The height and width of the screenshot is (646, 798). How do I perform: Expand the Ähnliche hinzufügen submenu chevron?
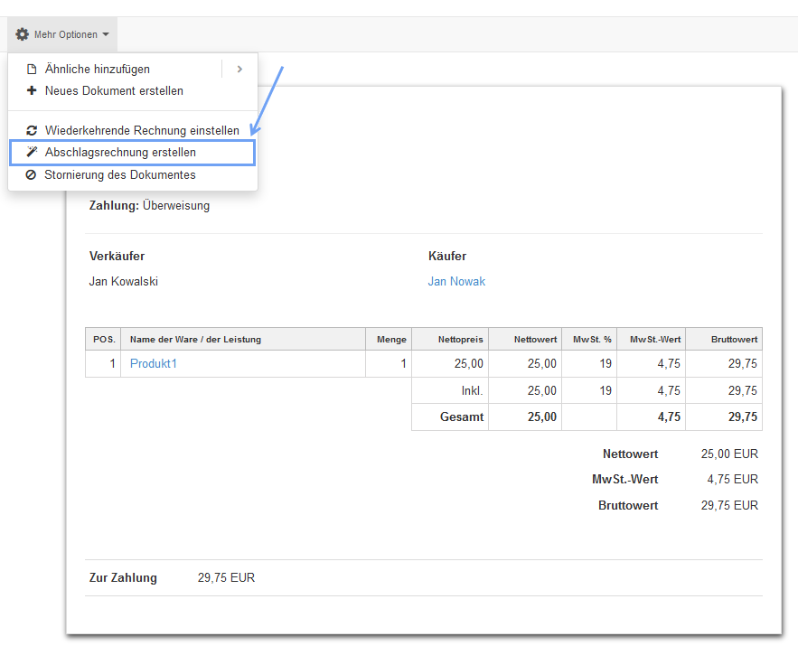[x=239, y=70]
